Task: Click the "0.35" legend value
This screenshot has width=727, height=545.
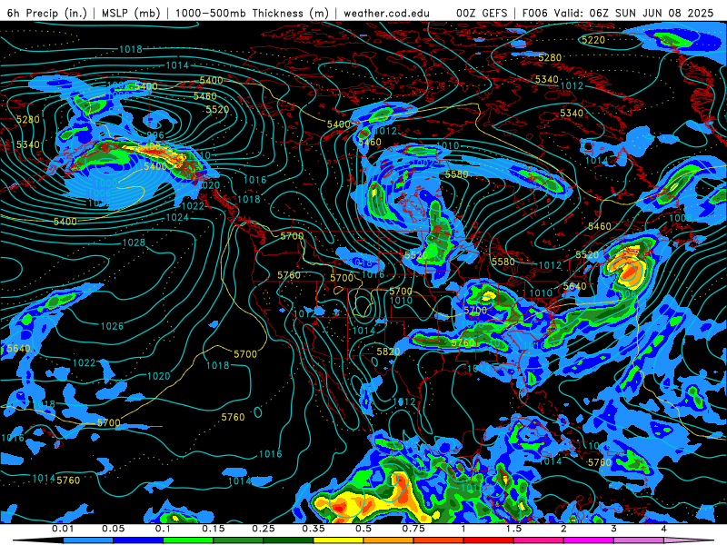Action: pos(314,529)
